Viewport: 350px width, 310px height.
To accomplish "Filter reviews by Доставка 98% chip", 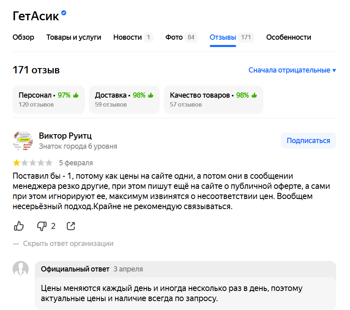I will [x=124, y=99].
